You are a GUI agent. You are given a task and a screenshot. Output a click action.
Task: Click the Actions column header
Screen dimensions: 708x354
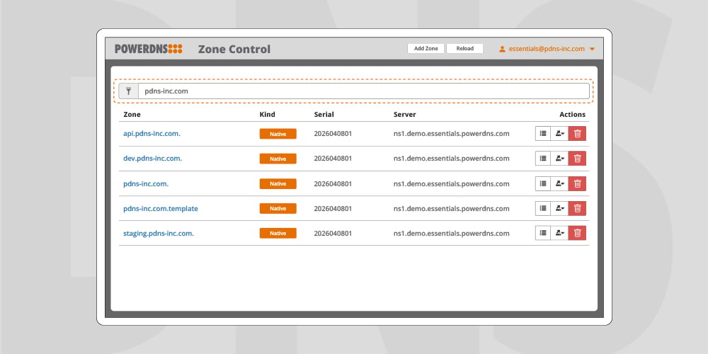click(x=573, y=115)
